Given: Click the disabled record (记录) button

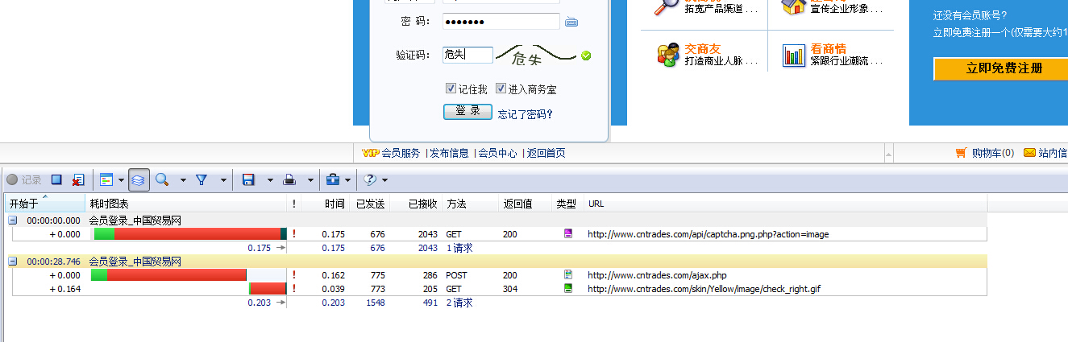Looking at the screenshot, I should tap(24, 180).
